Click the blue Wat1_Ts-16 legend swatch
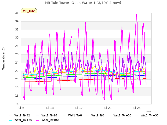167x125 pixels. [x=38, y=116]
